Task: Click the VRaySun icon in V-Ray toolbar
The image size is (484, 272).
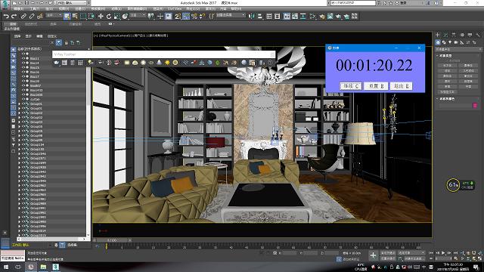Action: click(x=167, y=63)
